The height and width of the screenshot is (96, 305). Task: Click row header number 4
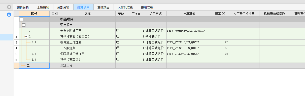(16, 48)
